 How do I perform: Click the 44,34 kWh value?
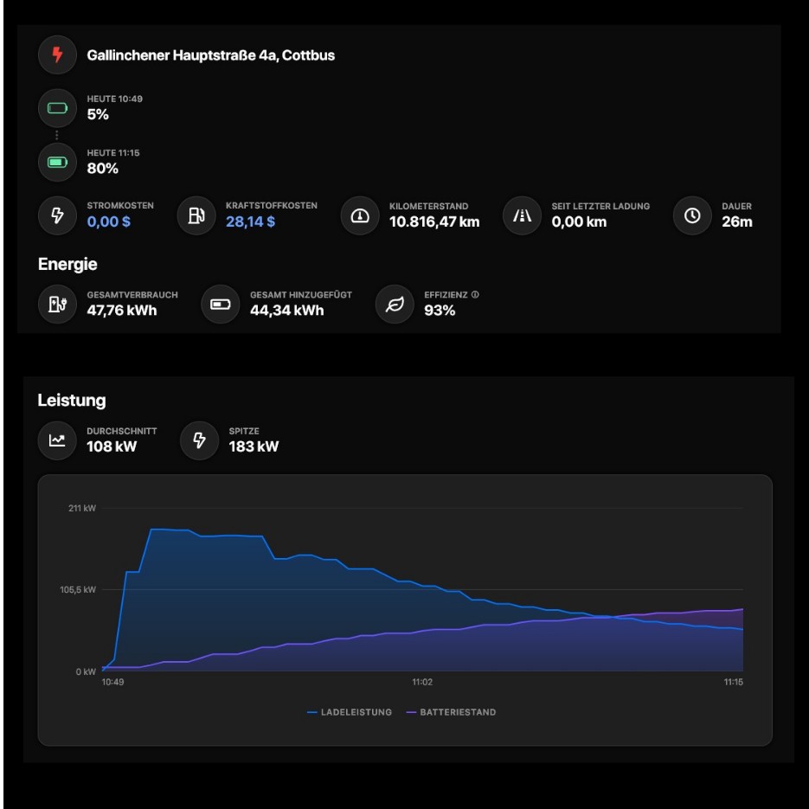pos(287,311)
